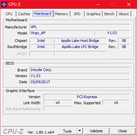The image size is (137, 136).
Task: Click Apollo Lake LPC Bridge text
Action: point(80,47)
